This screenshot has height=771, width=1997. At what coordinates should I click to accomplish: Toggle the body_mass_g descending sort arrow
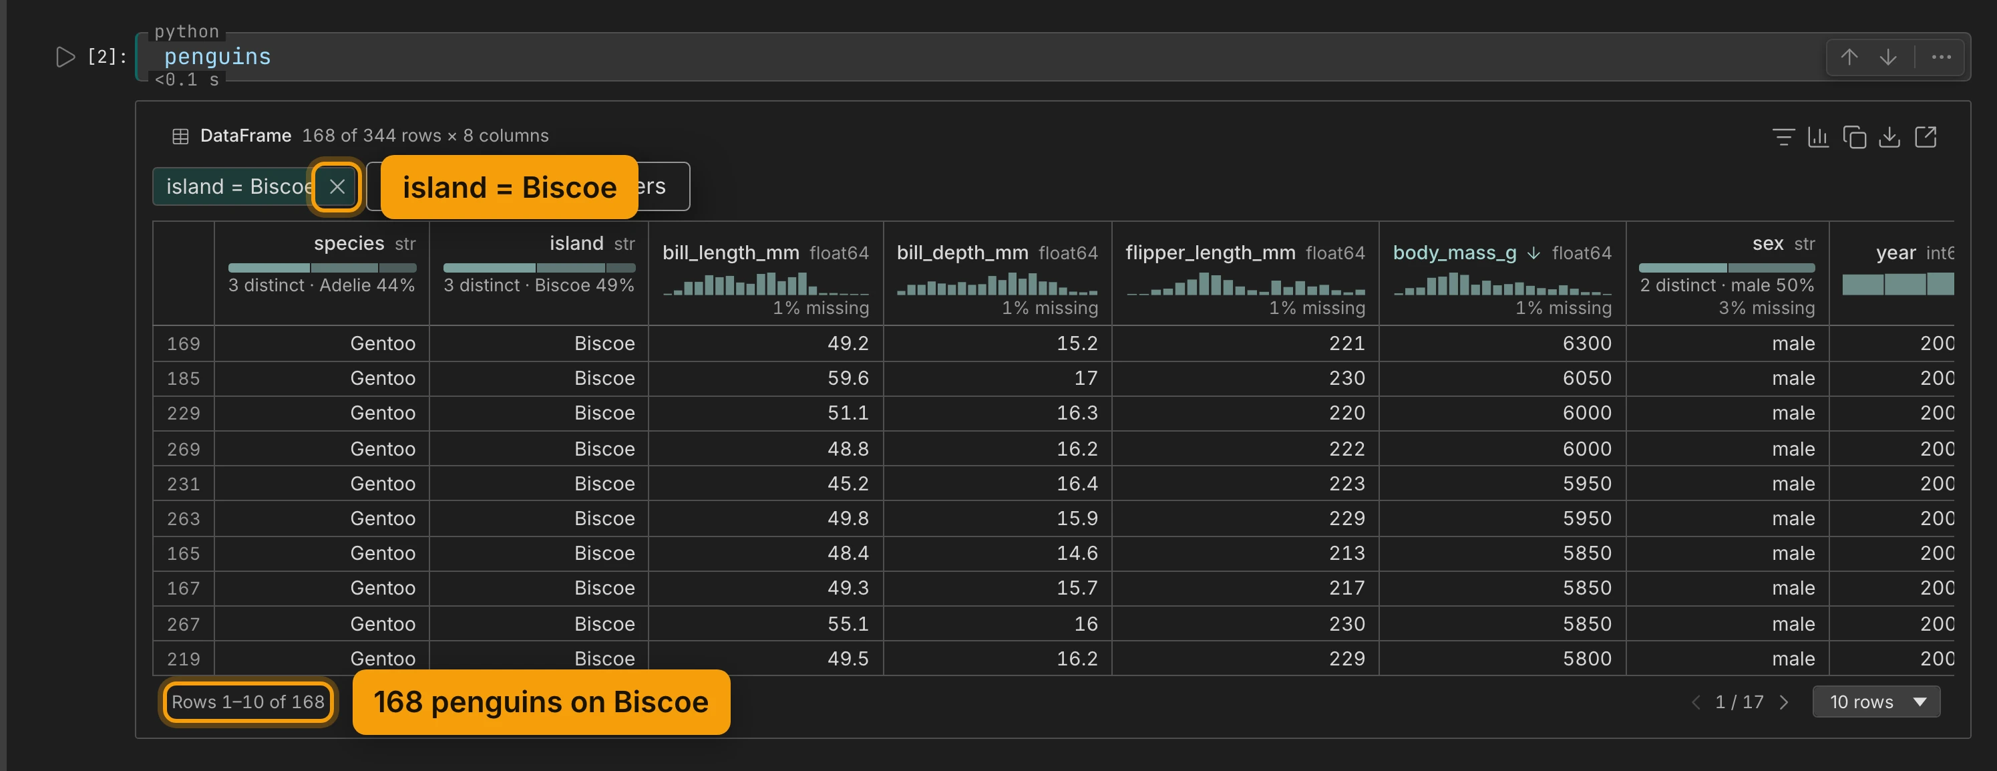[x=1533, y=253]
